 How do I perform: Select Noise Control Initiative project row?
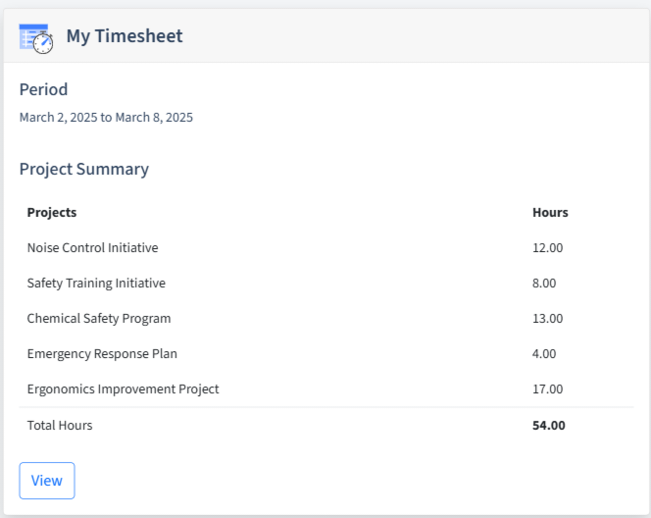coord(326,247)
